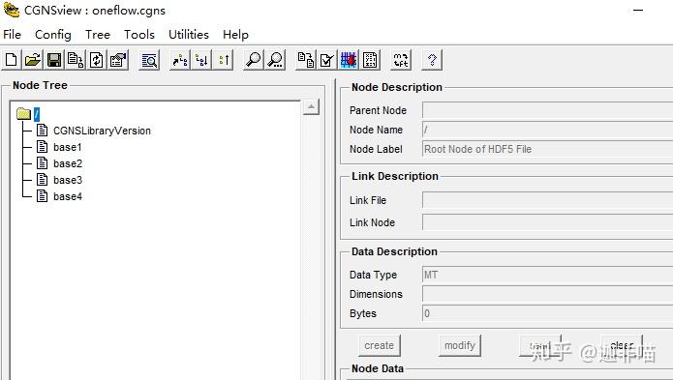Select the CGNSLibraryVersion node
Viewport: 673px width, 380px height.
click(x=102, y=131)
